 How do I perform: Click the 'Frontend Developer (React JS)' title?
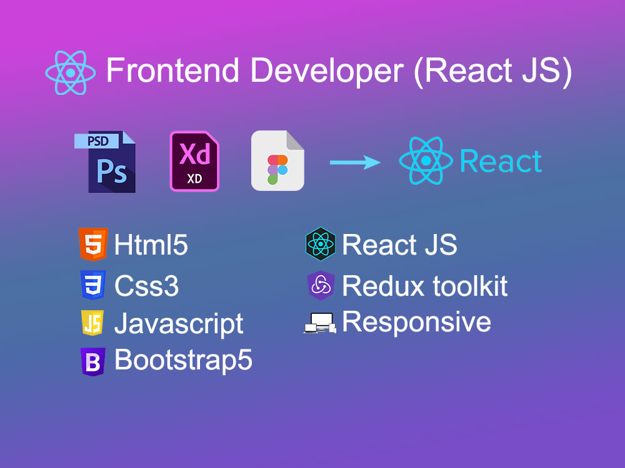click(339, 71)
